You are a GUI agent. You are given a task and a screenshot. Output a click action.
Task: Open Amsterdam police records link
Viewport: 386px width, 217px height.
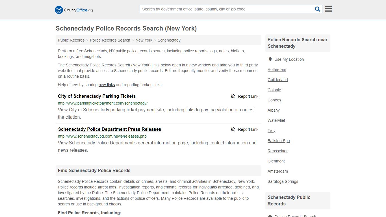(x=277, y=171)
